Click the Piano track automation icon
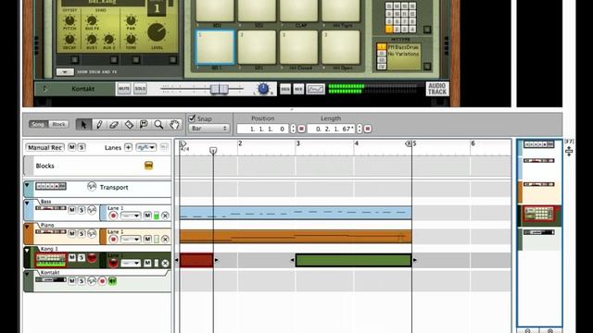 tap(92, 234)
